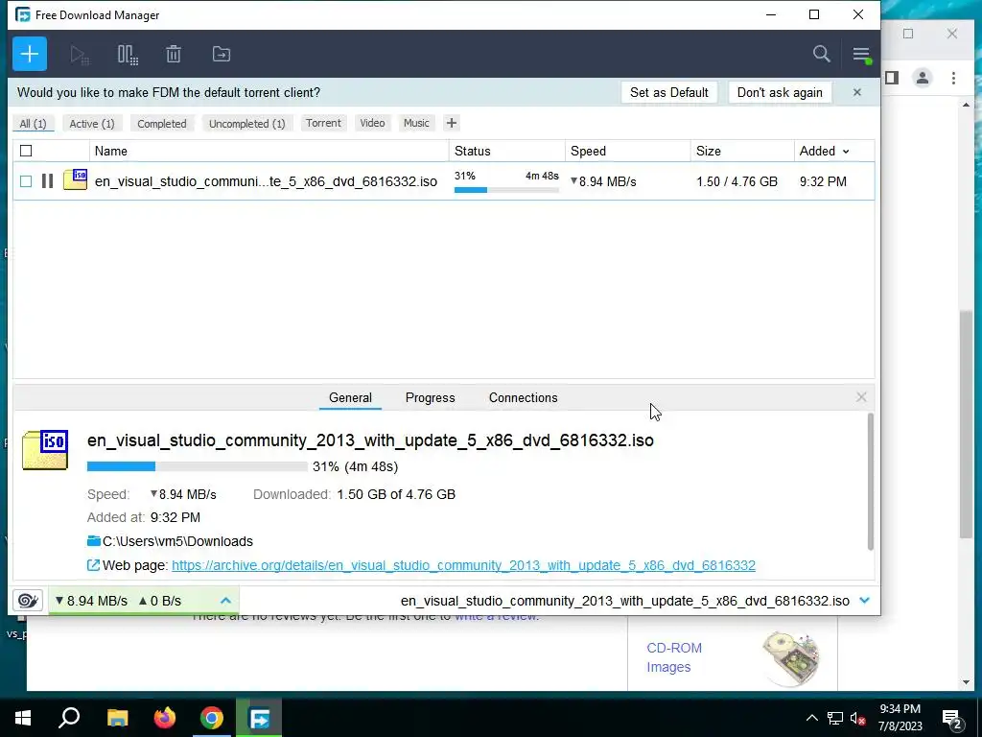The width and height of the screenshot is (982, 737).
Task: Click the Start selected downloads toolbar icon
Action: tap(79, 55)
